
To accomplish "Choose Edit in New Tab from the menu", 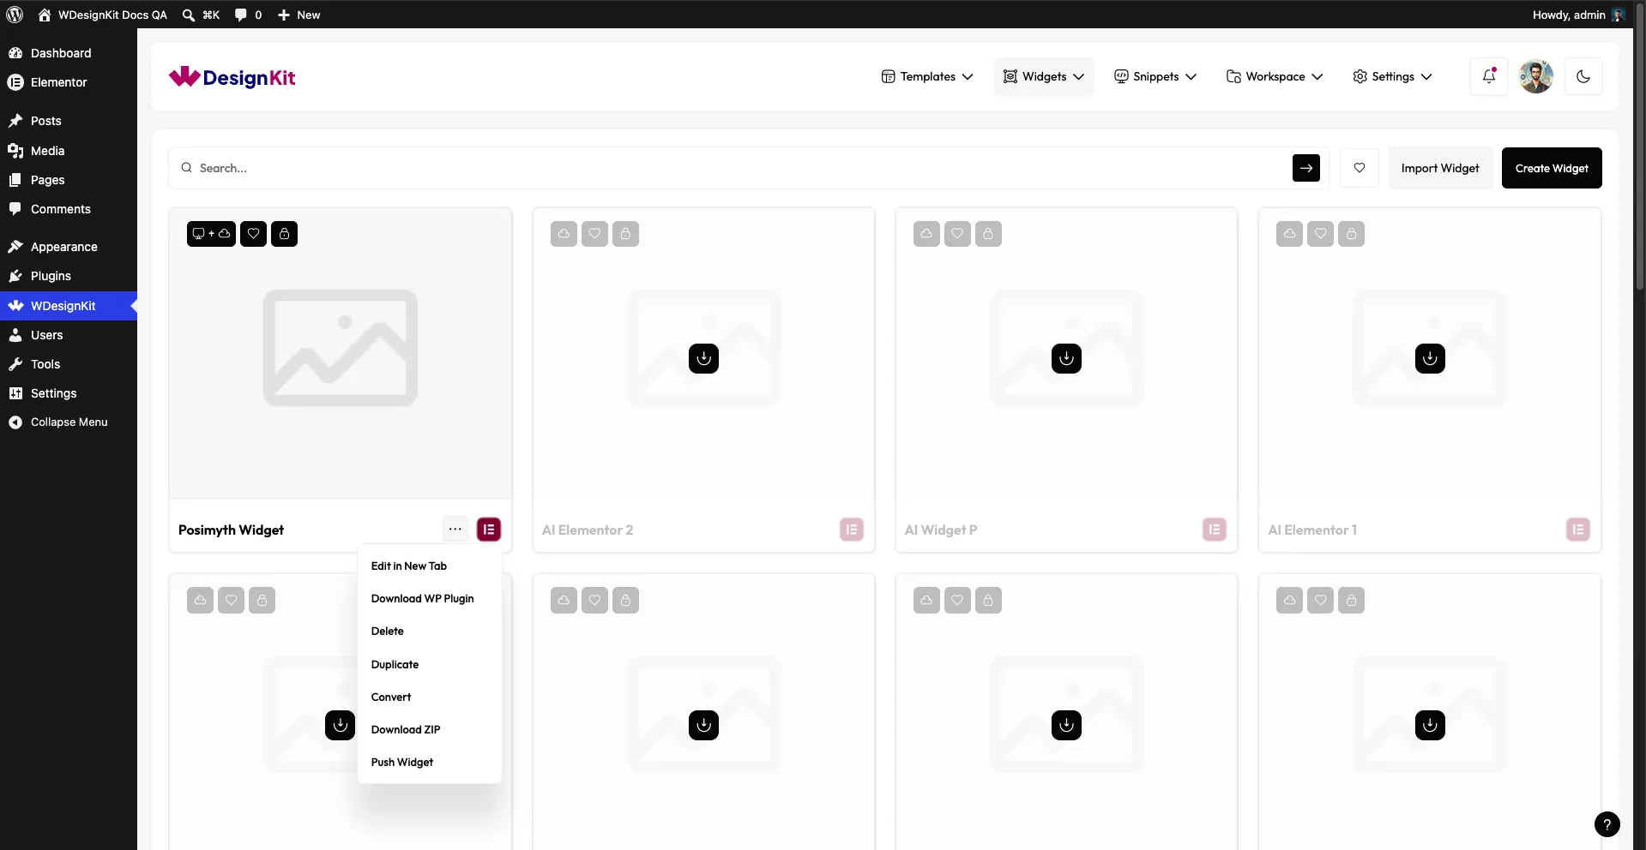I will pyautogui.click(x=409, y=566).
